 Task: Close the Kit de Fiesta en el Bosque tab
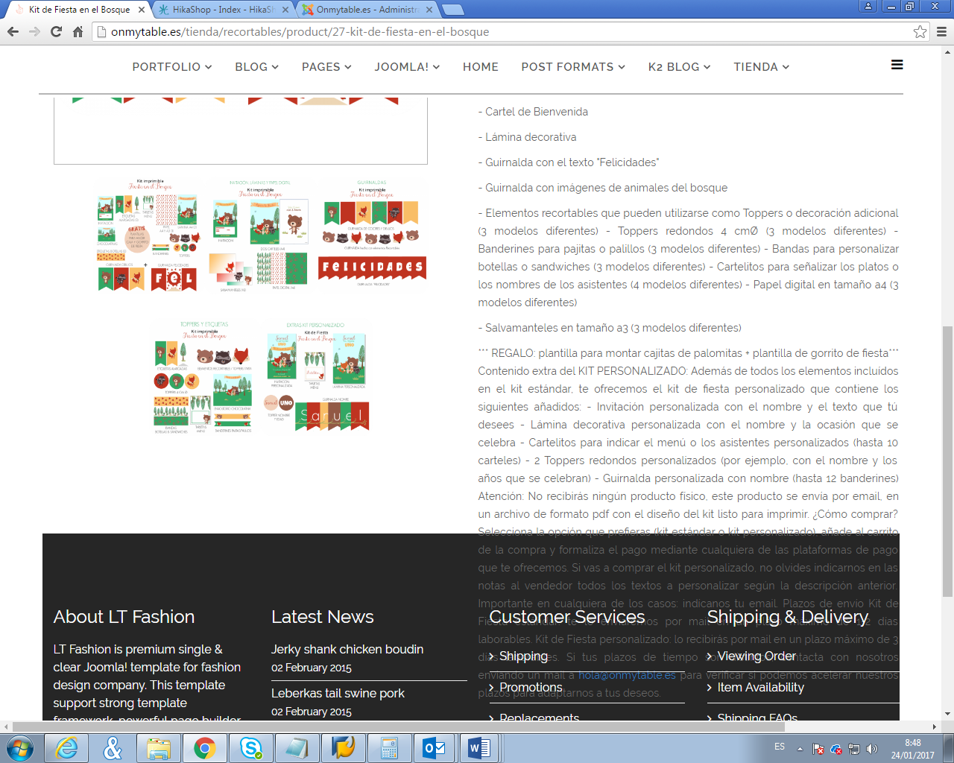pyautogui.click(x=142, y=10)
